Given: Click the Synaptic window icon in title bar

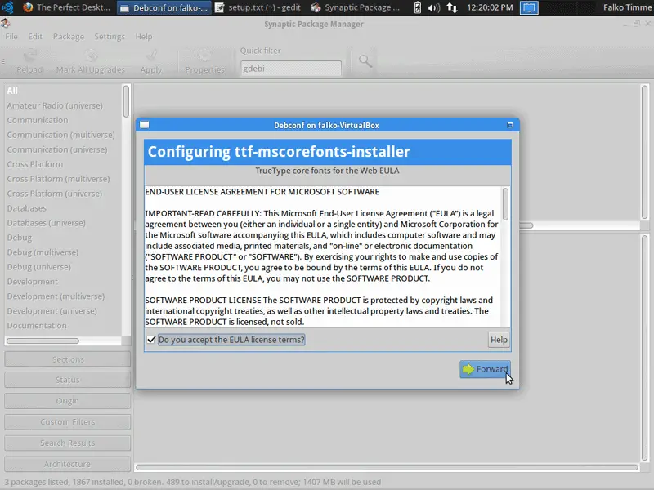Looking at the screenshot, I should coord(6,24).
